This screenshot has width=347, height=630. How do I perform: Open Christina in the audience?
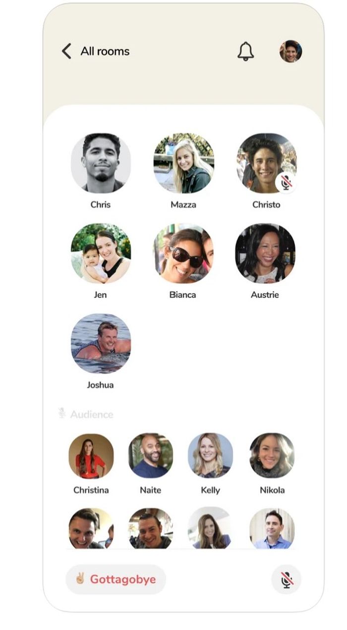tap(91, 456)
